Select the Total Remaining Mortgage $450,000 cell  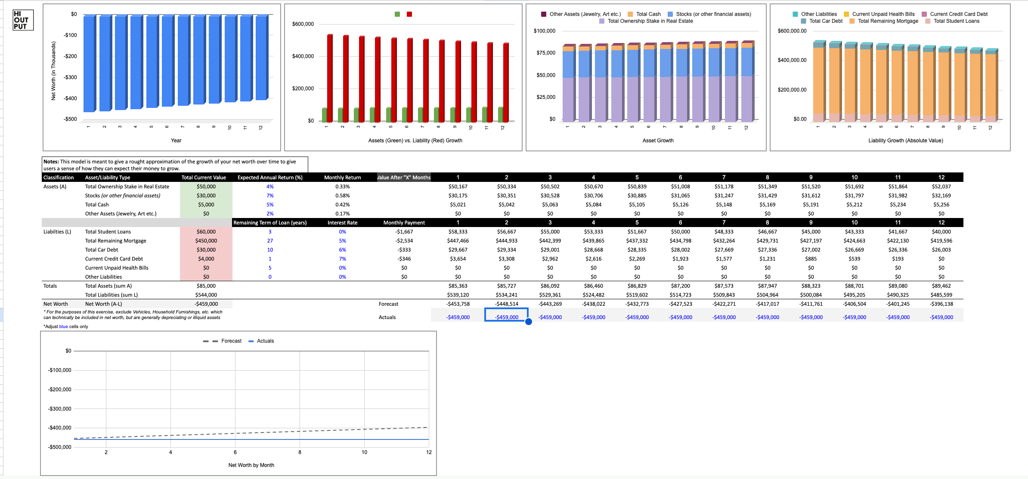(x=206, y=241)
